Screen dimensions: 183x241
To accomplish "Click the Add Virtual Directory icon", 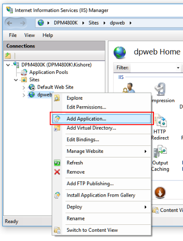I will [57, 128].
